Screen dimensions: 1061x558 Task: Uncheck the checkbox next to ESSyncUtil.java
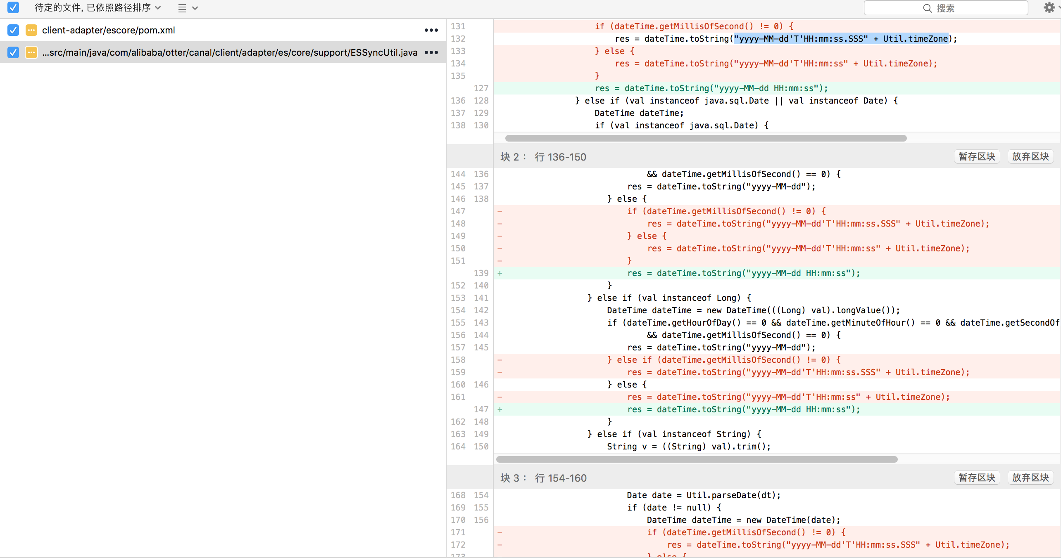click(13, 52)
